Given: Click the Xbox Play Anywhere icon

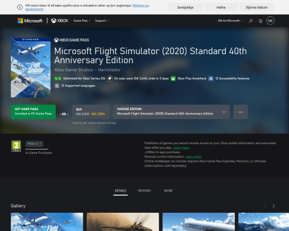Looking at the screenshot, I should click(173, 78).
